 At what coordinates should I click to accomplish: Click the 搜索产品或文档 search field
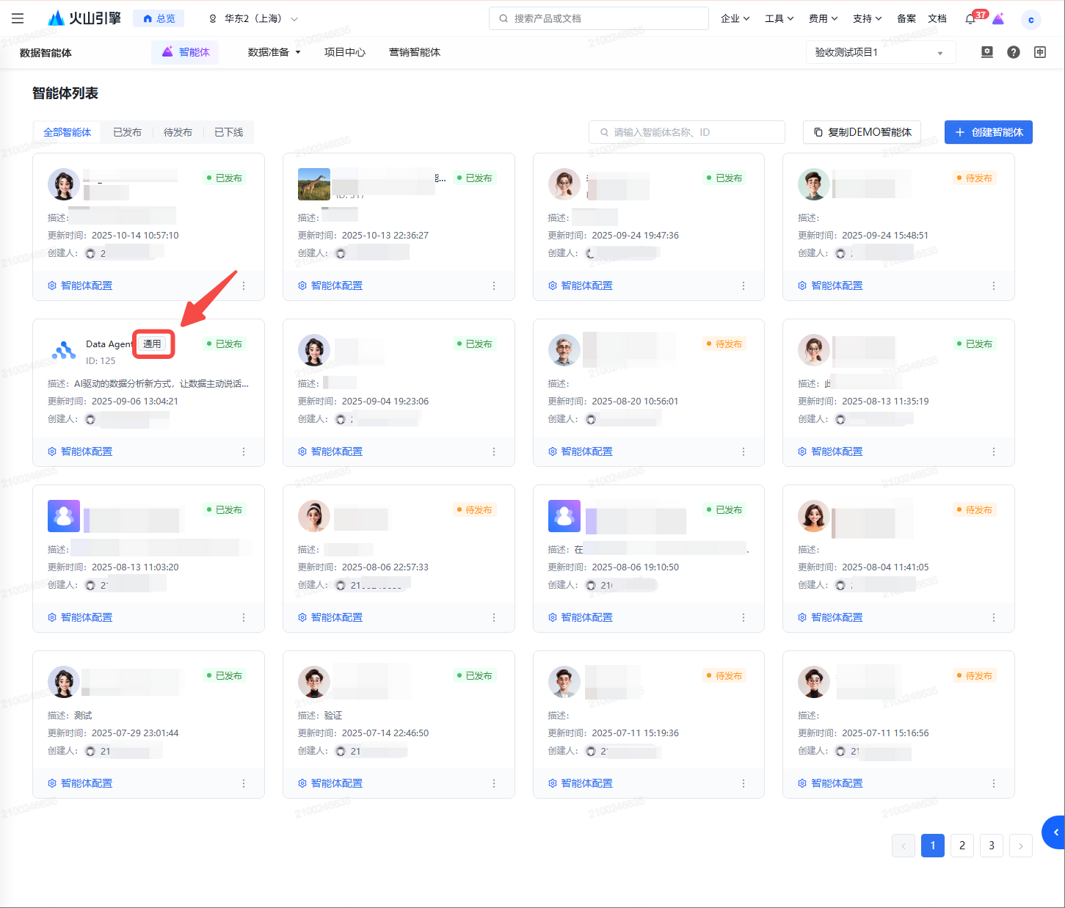point(599,18)
